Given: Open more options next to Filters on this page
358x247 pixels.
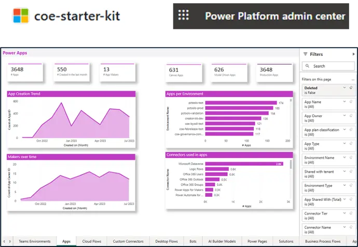Looking at the screenshot, I should pyautogui.click(x=353, y=80).
